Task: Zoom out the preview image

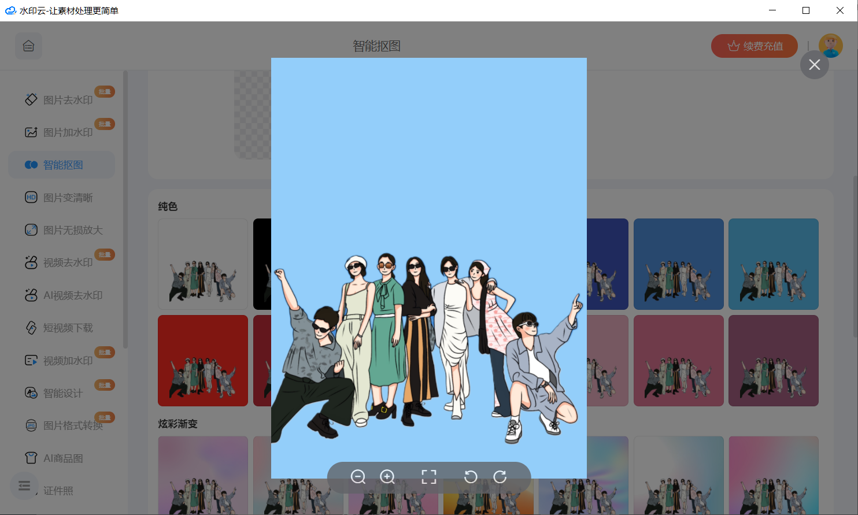Action: [358, 477]
